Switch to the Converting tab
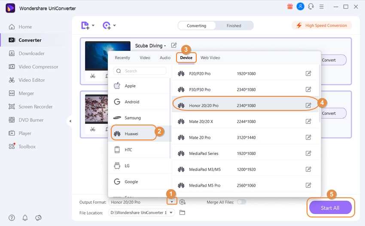 [x=197, y=26]
